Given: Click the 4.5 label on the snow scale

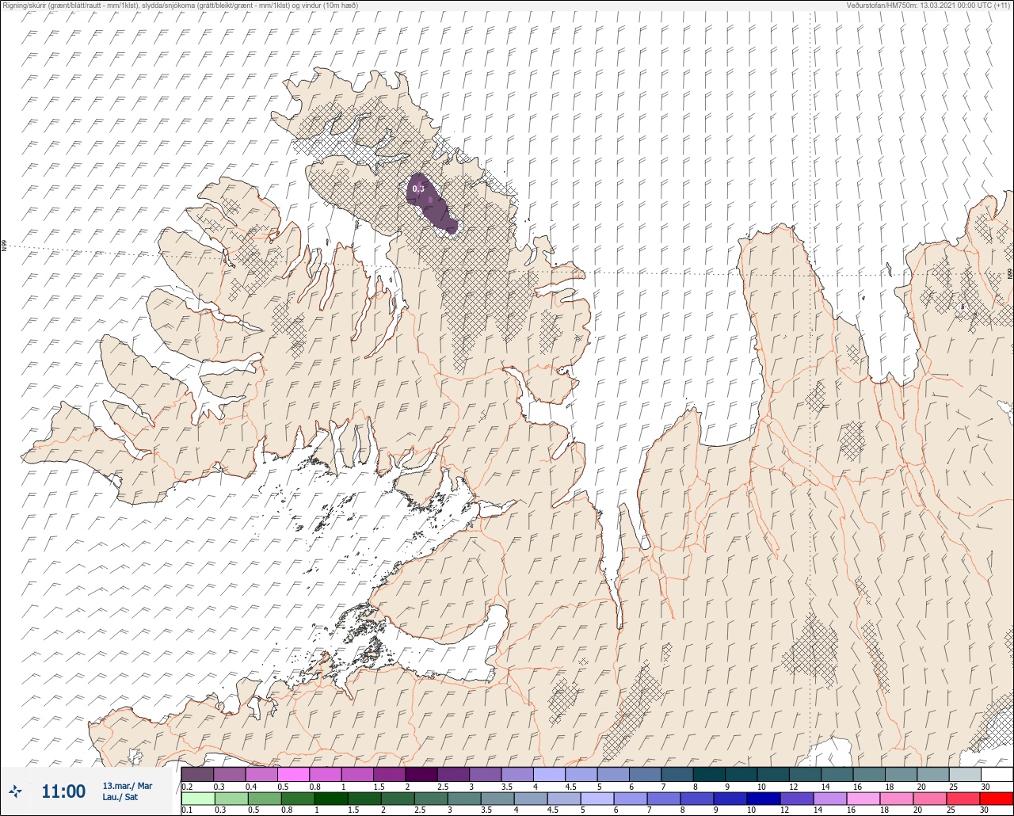Looking at the screenshot, I should click(570, 786).
